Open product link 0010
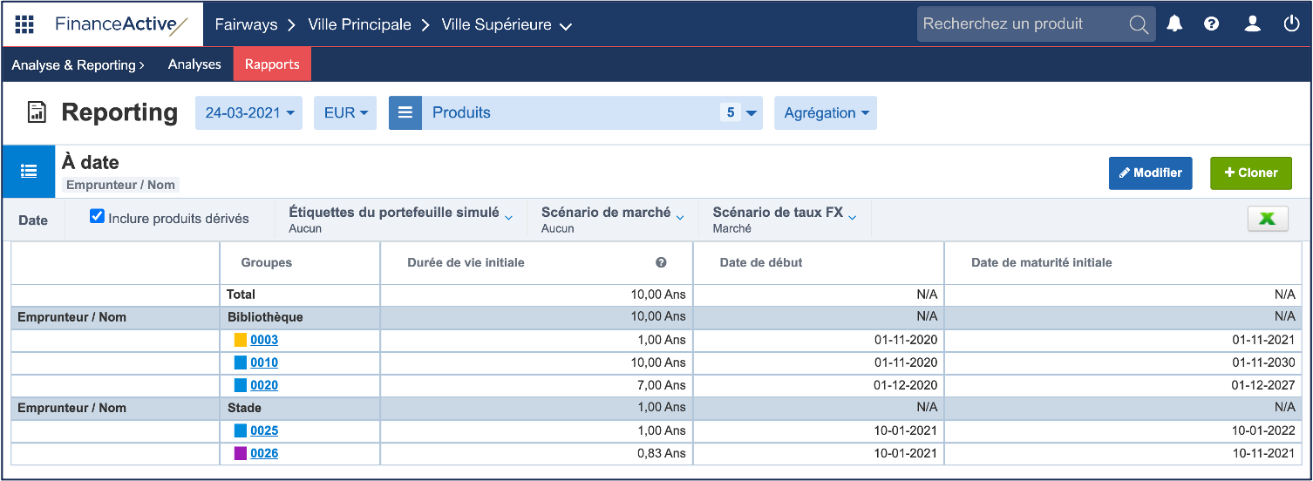Viewport: 1313px width, 481px height. [x=264, y=362]
